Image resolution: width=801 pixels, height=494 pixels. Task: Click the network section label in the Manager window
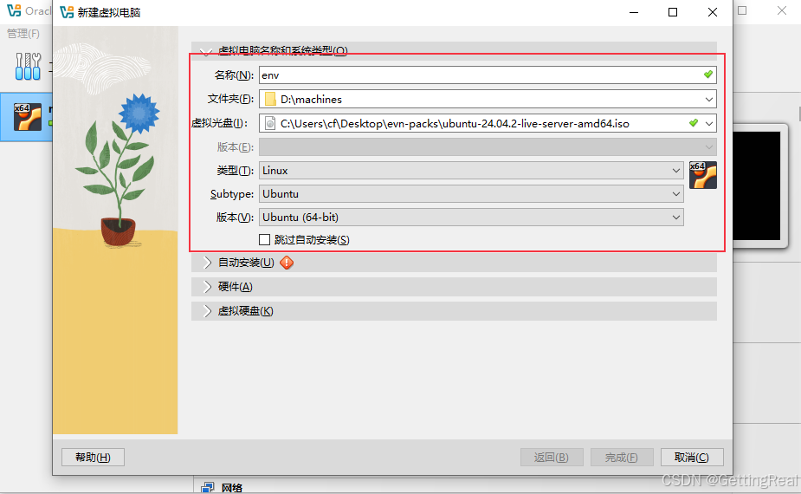232,488
